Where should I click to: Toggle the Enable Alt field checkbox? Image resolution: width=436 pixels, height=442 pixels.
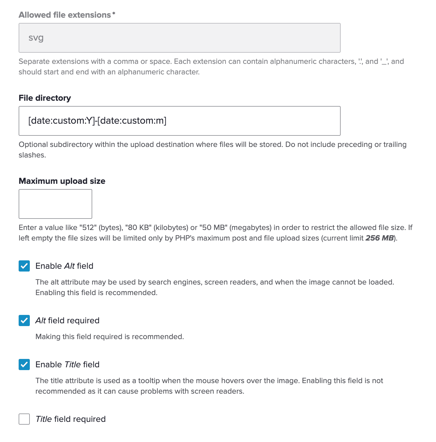point(24,266)
